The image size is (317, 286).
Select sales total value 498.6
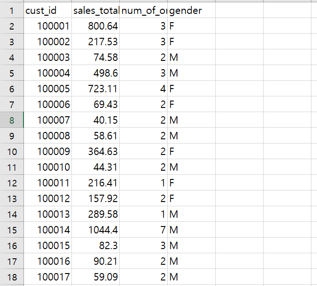point(96,73)
